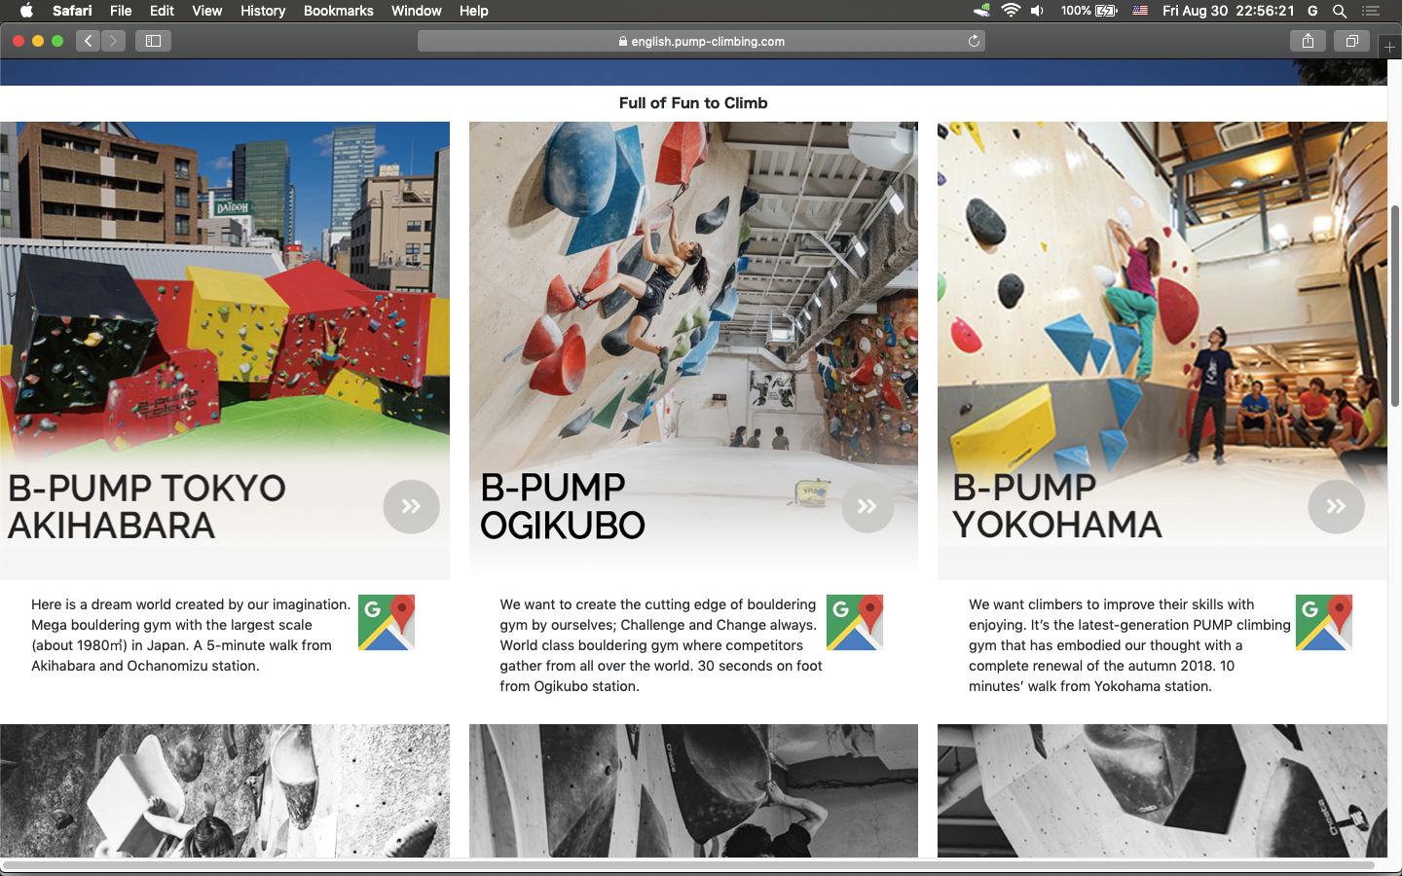Open the arrow button on B-PUMP Yokohama

pyautogui.click(x=1336, y=506)
